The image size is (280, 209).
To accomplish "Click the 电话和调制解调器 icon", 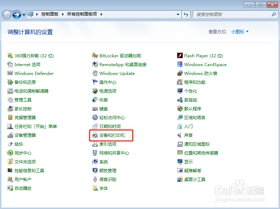I will point(10,91).
